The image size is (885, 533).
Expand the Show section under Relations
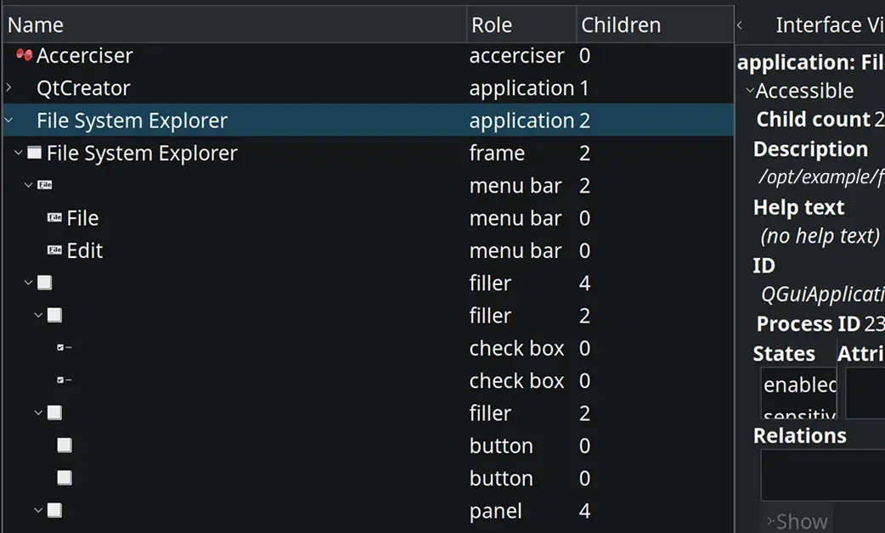click(773, 519)
